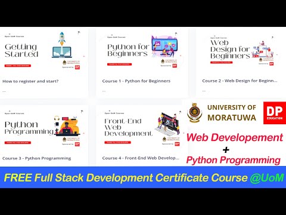Screen dimensions: 286x215
Task: Click the red tag on Web Design card
Action: [221, 62]
